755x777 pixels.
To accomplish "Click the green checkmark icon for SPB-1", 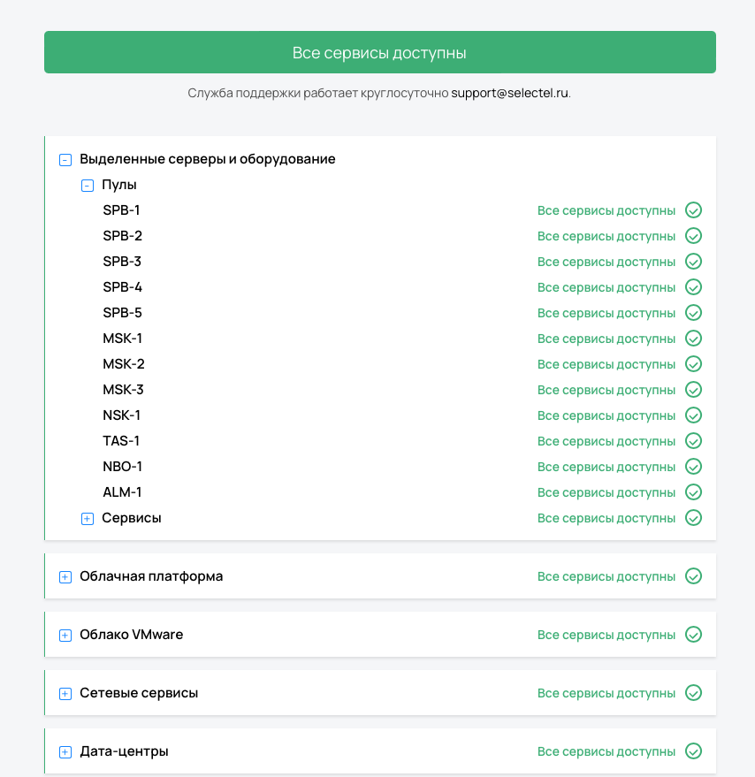I will click(x=694, y=210).
